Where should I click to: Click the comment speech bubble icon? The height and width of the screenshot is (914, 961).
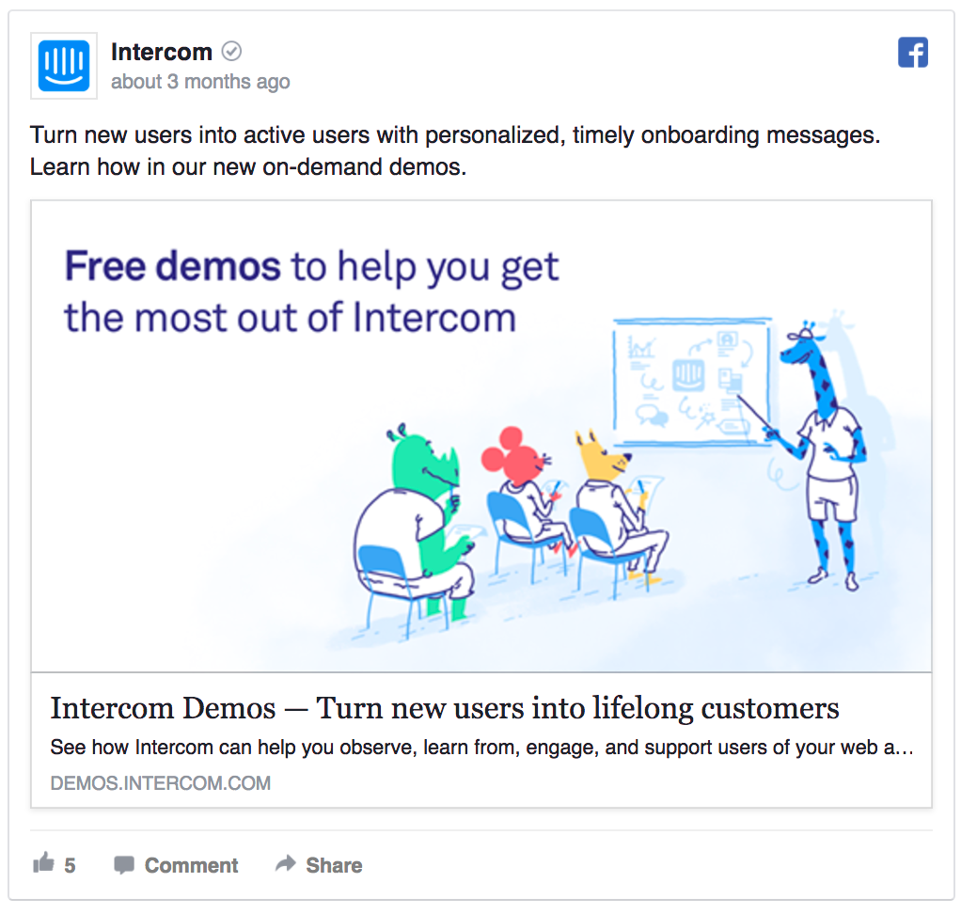(124, 864)
